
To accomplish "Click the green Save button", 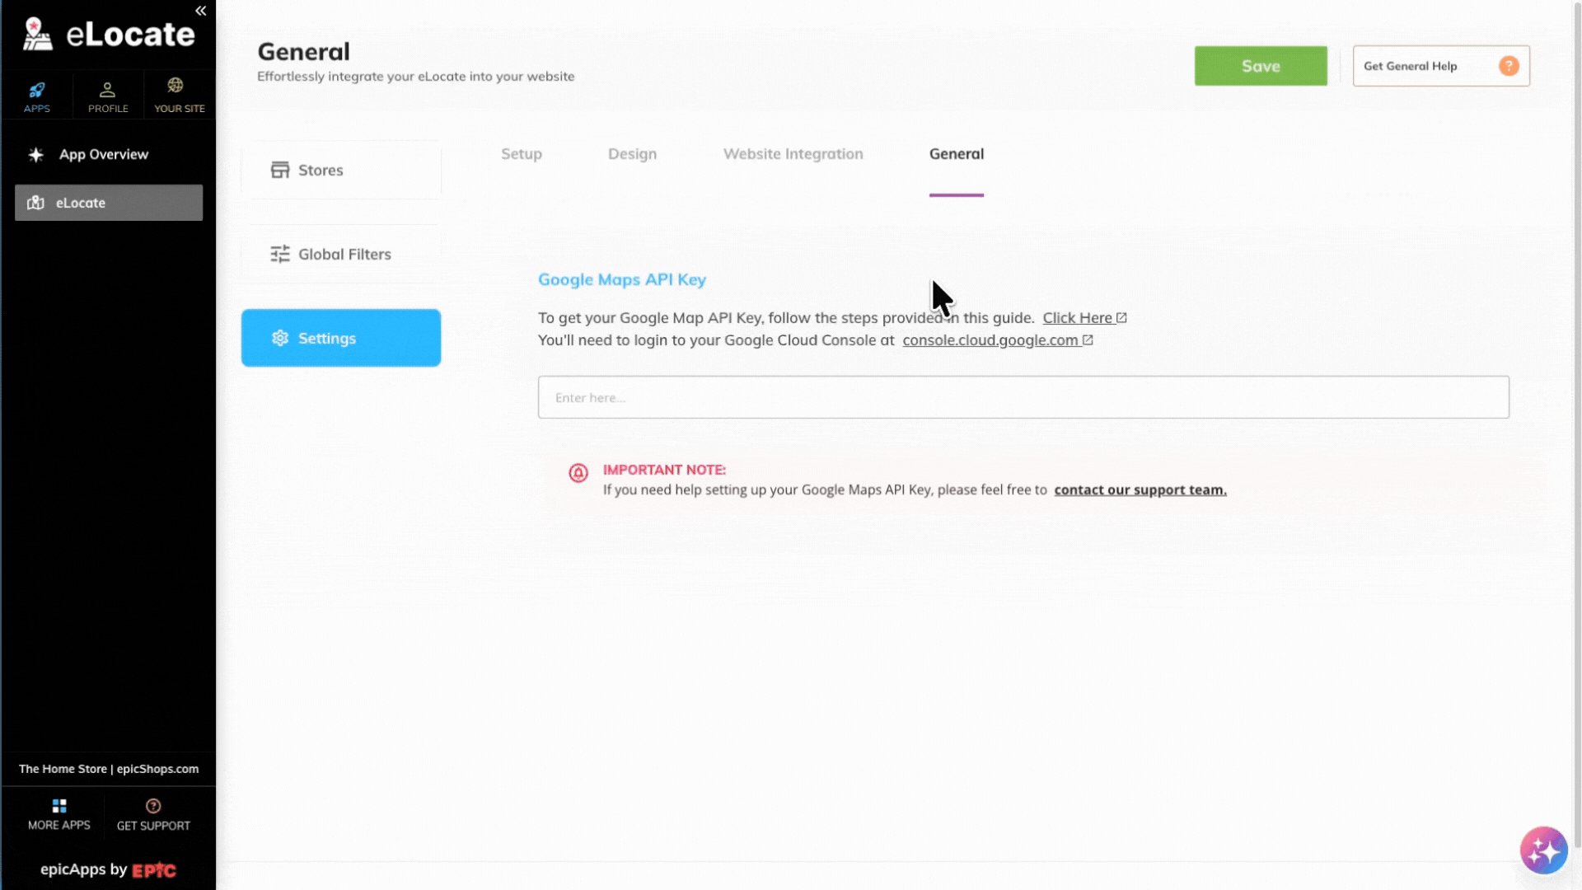I will click(x=1261, y=66).
